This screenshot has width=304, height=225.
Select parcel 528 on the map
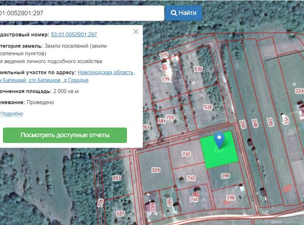pyautogui.click(x=208, y=107)
